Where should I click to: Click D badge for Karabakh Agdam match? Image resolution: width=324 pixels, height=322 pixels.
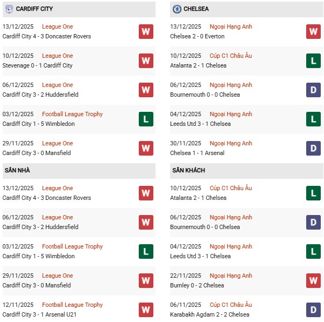click(x=313, y=310)
